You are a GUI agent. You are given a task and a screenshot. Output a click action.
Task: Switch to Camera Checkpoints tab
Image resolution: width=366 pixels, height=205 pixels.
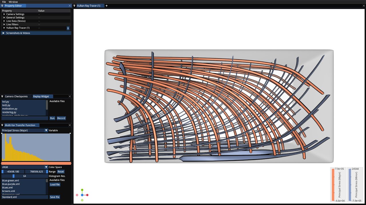click(16, 97)
